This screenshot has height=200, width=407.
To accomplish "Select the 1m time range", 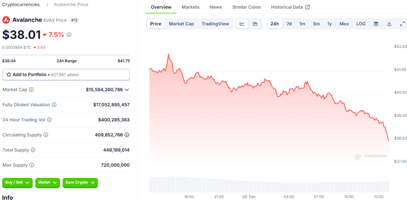I will coord(302,24).
